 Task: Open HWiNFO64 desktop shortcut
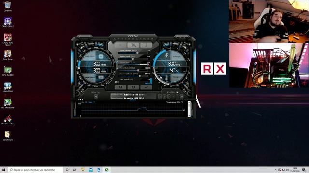8,87
